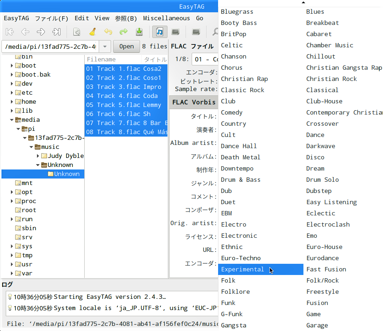
Task: Pick Euro-Techno from the genre list
Action: 261,258
